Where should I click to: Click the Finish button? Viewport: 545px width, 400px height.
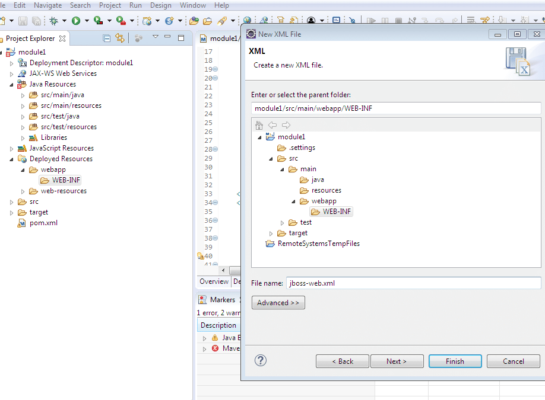[x=455, y=361]
